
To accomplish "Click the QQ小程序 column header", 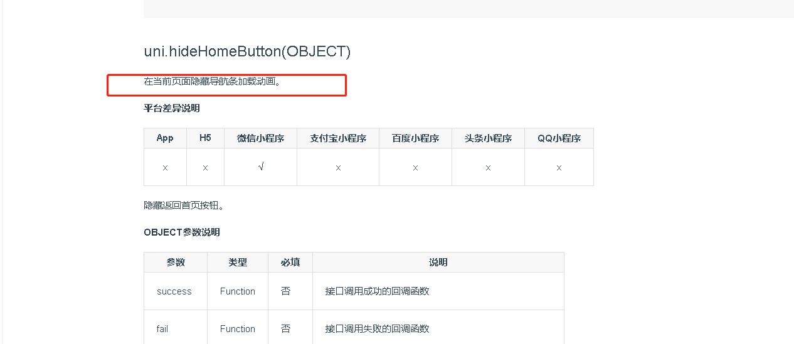I will (559, 138).
